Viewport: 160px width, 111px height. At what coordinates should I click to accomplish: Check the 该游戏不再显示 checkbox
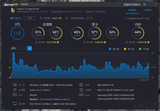coord(122,5)
